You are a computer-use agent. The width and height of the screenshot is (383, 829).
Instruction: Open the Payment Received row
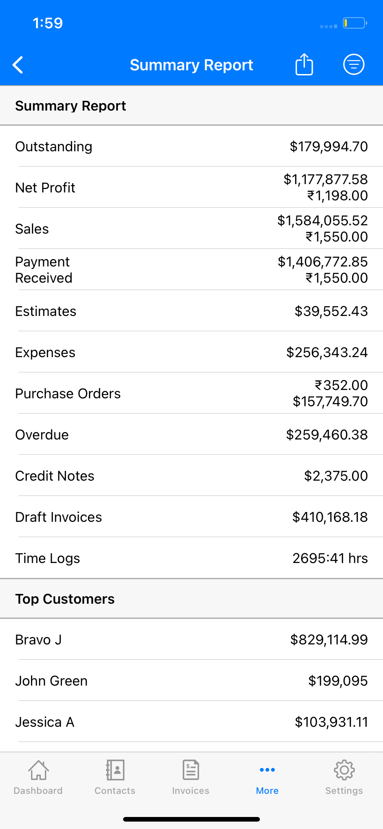tap(191, 270)
